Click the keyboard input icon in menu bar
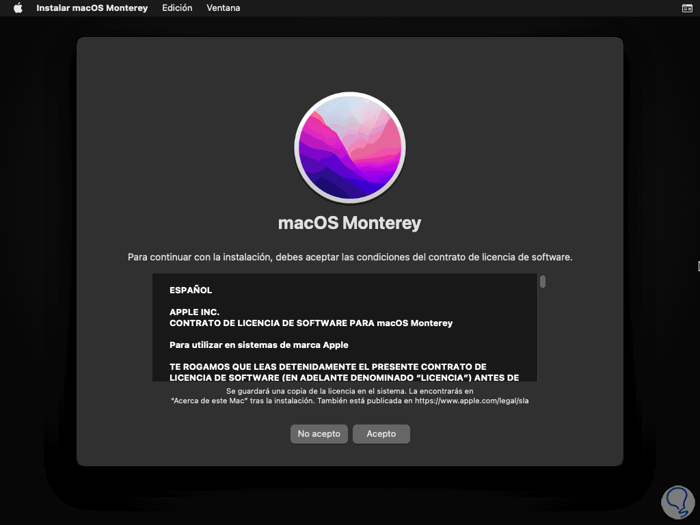 (687, 8)
